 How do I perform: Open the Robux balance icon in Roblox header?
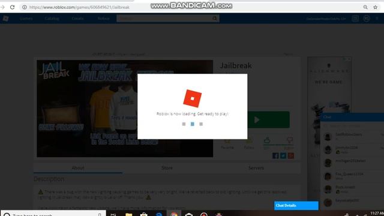coord(367,19)
